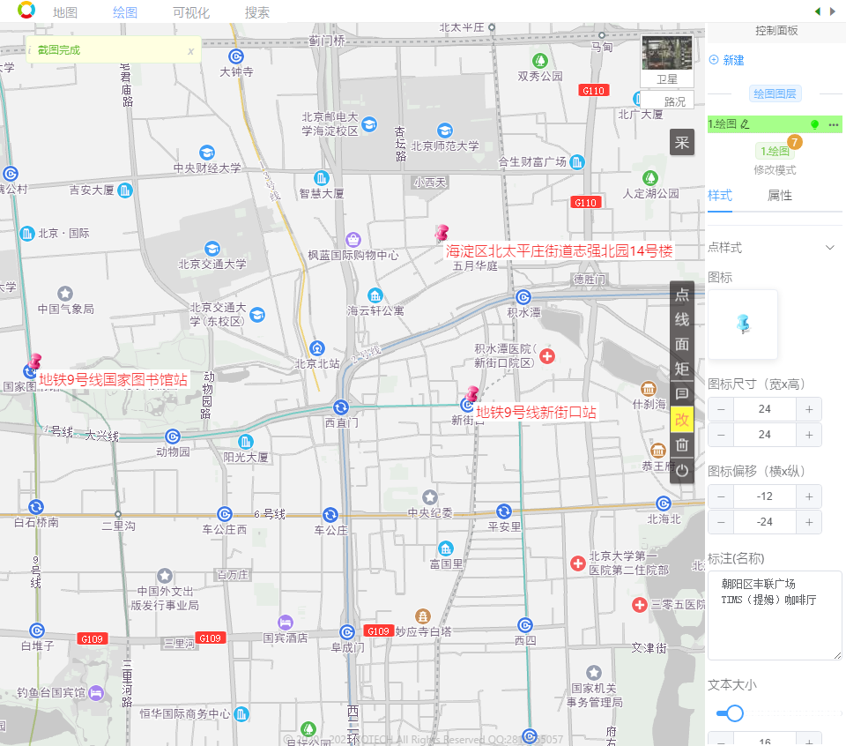Dismiss the 截图完成 notification
Screen dimensions: 846x746
pos(190,51)
